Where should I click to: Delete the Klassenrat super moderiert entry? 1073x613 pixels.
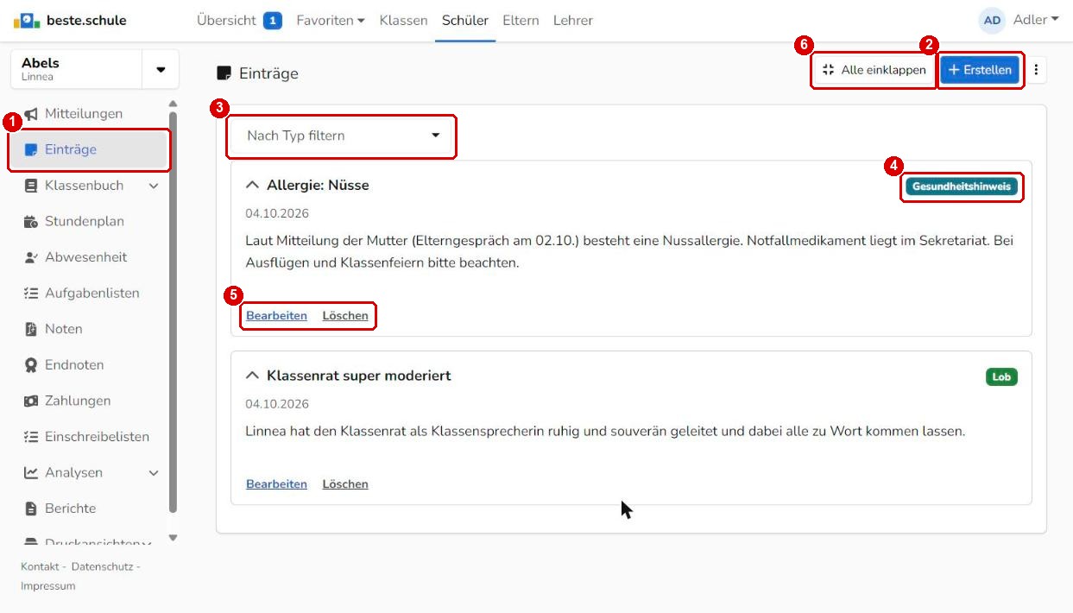pos(345,484)
